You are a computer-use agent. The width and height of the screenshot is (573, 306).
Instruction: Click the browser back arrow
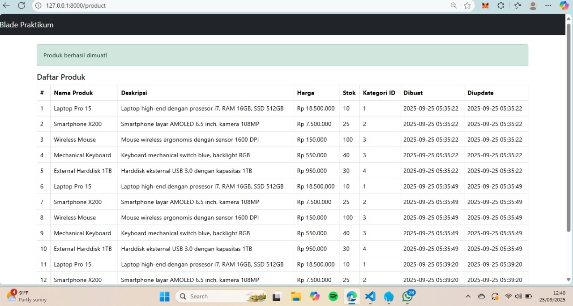pyautogui.click(x=6, y=6)
